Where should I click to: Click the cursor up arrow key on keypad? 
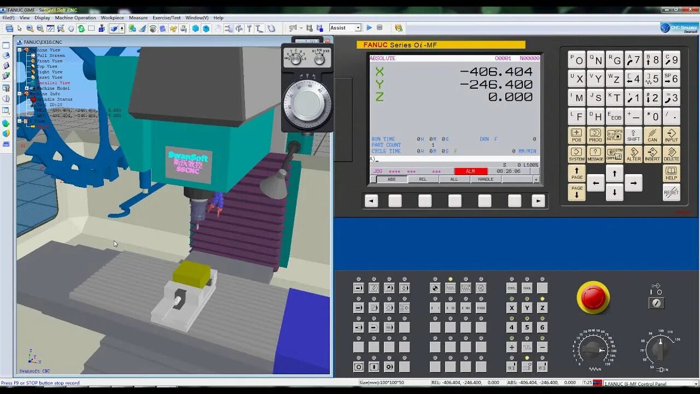[614, 174]
